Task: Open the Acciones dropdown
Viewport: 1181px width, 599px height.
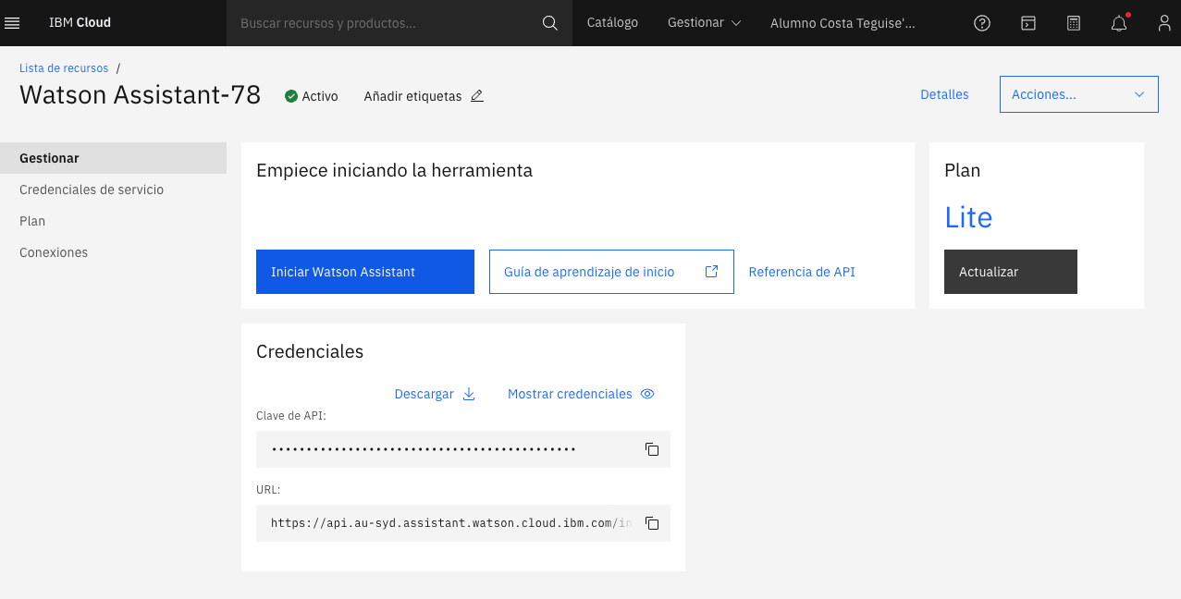Action: coord(1078,94)
